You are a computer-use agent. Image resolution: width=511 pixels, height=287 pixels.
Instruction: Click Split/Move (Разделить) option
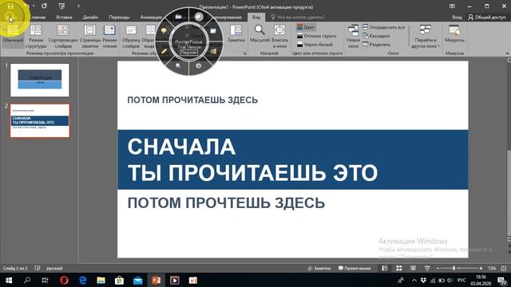point(376,45)
